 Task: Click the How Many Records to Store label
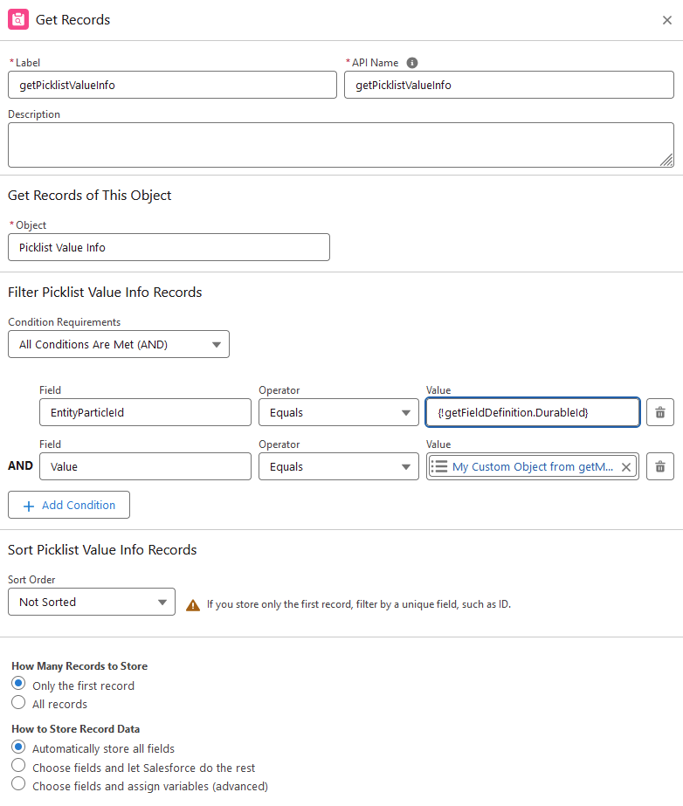click(79, 666)
